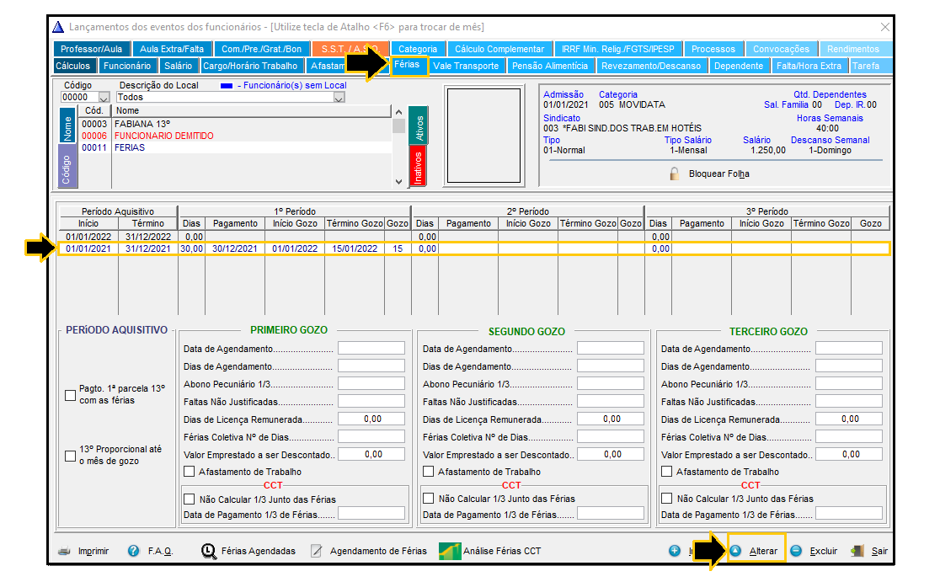Click the Sair button label
The height and width of the screenshot is (582, 940).
click(x=879, y=551)
